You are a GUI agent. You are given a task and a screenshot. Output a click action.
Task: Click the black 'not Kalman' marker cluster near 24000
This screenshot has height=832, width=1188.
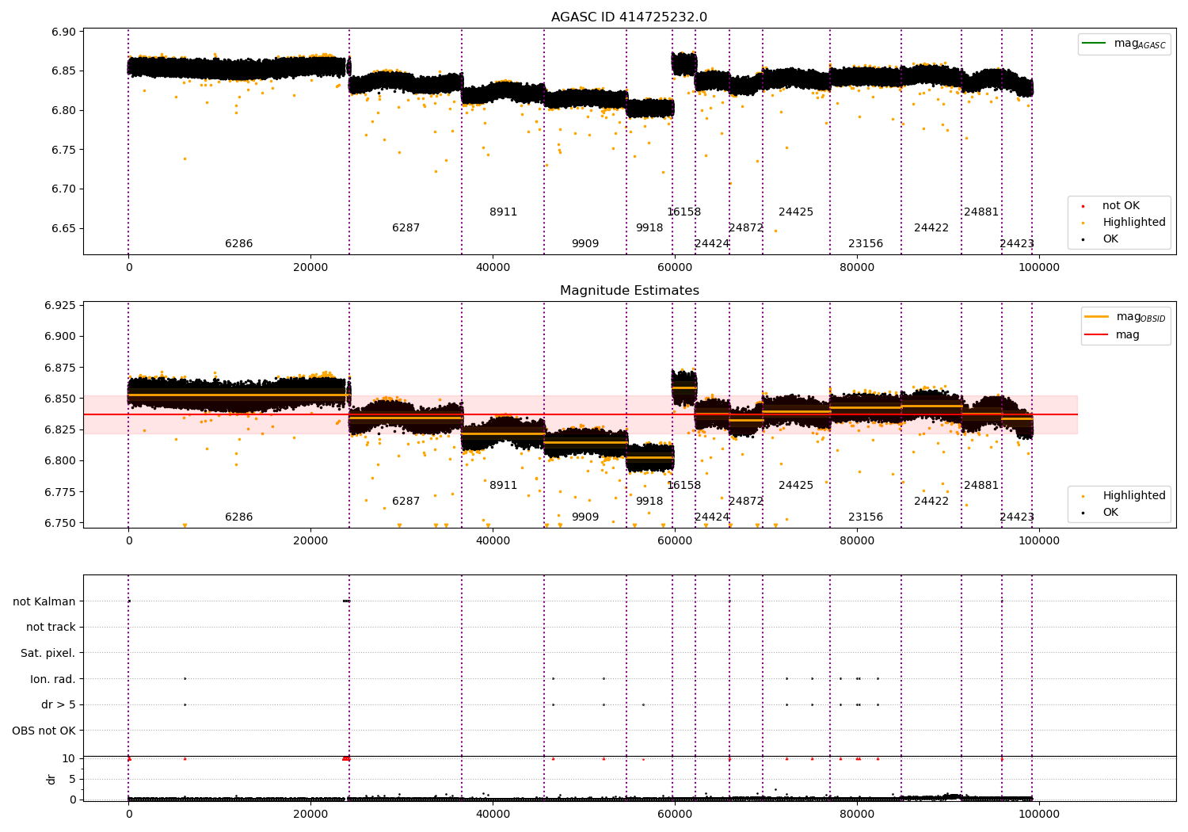coord(346,601)
